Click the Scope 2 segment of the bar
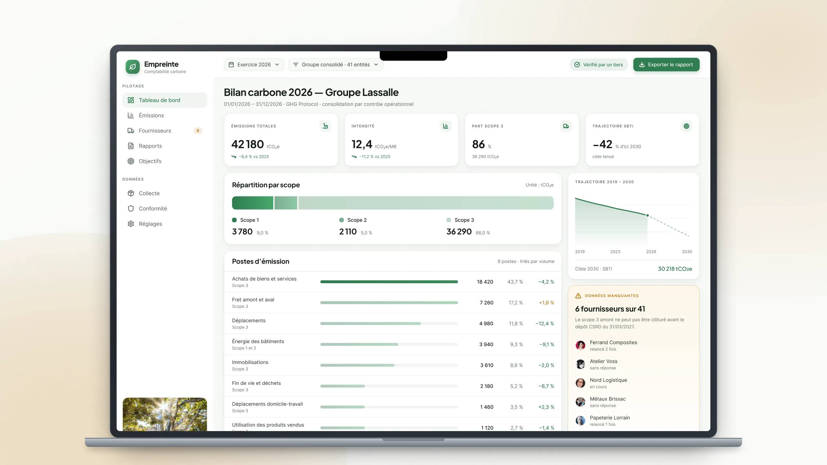 pyautogui.click(x=286, y=203)
